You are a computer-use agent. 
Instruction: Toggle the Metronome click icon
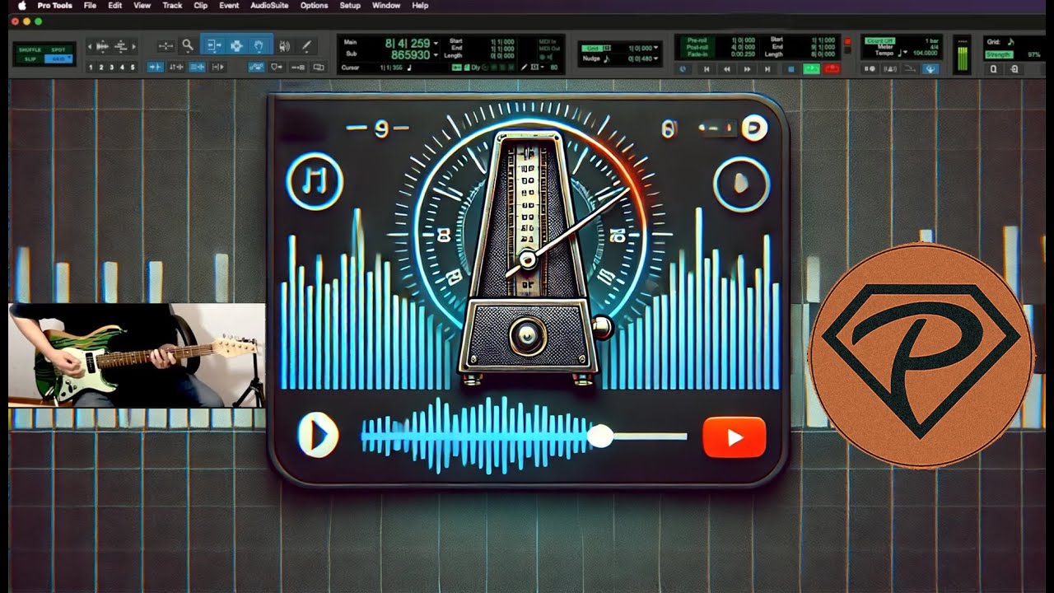point(889,69)
